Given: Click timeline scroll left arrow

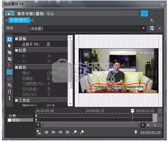Looking at the screenshot, I should (x=38, y=125).
